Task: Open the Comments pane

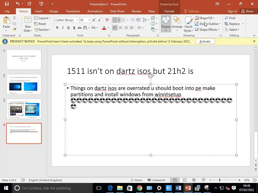Action: [156, 180]
